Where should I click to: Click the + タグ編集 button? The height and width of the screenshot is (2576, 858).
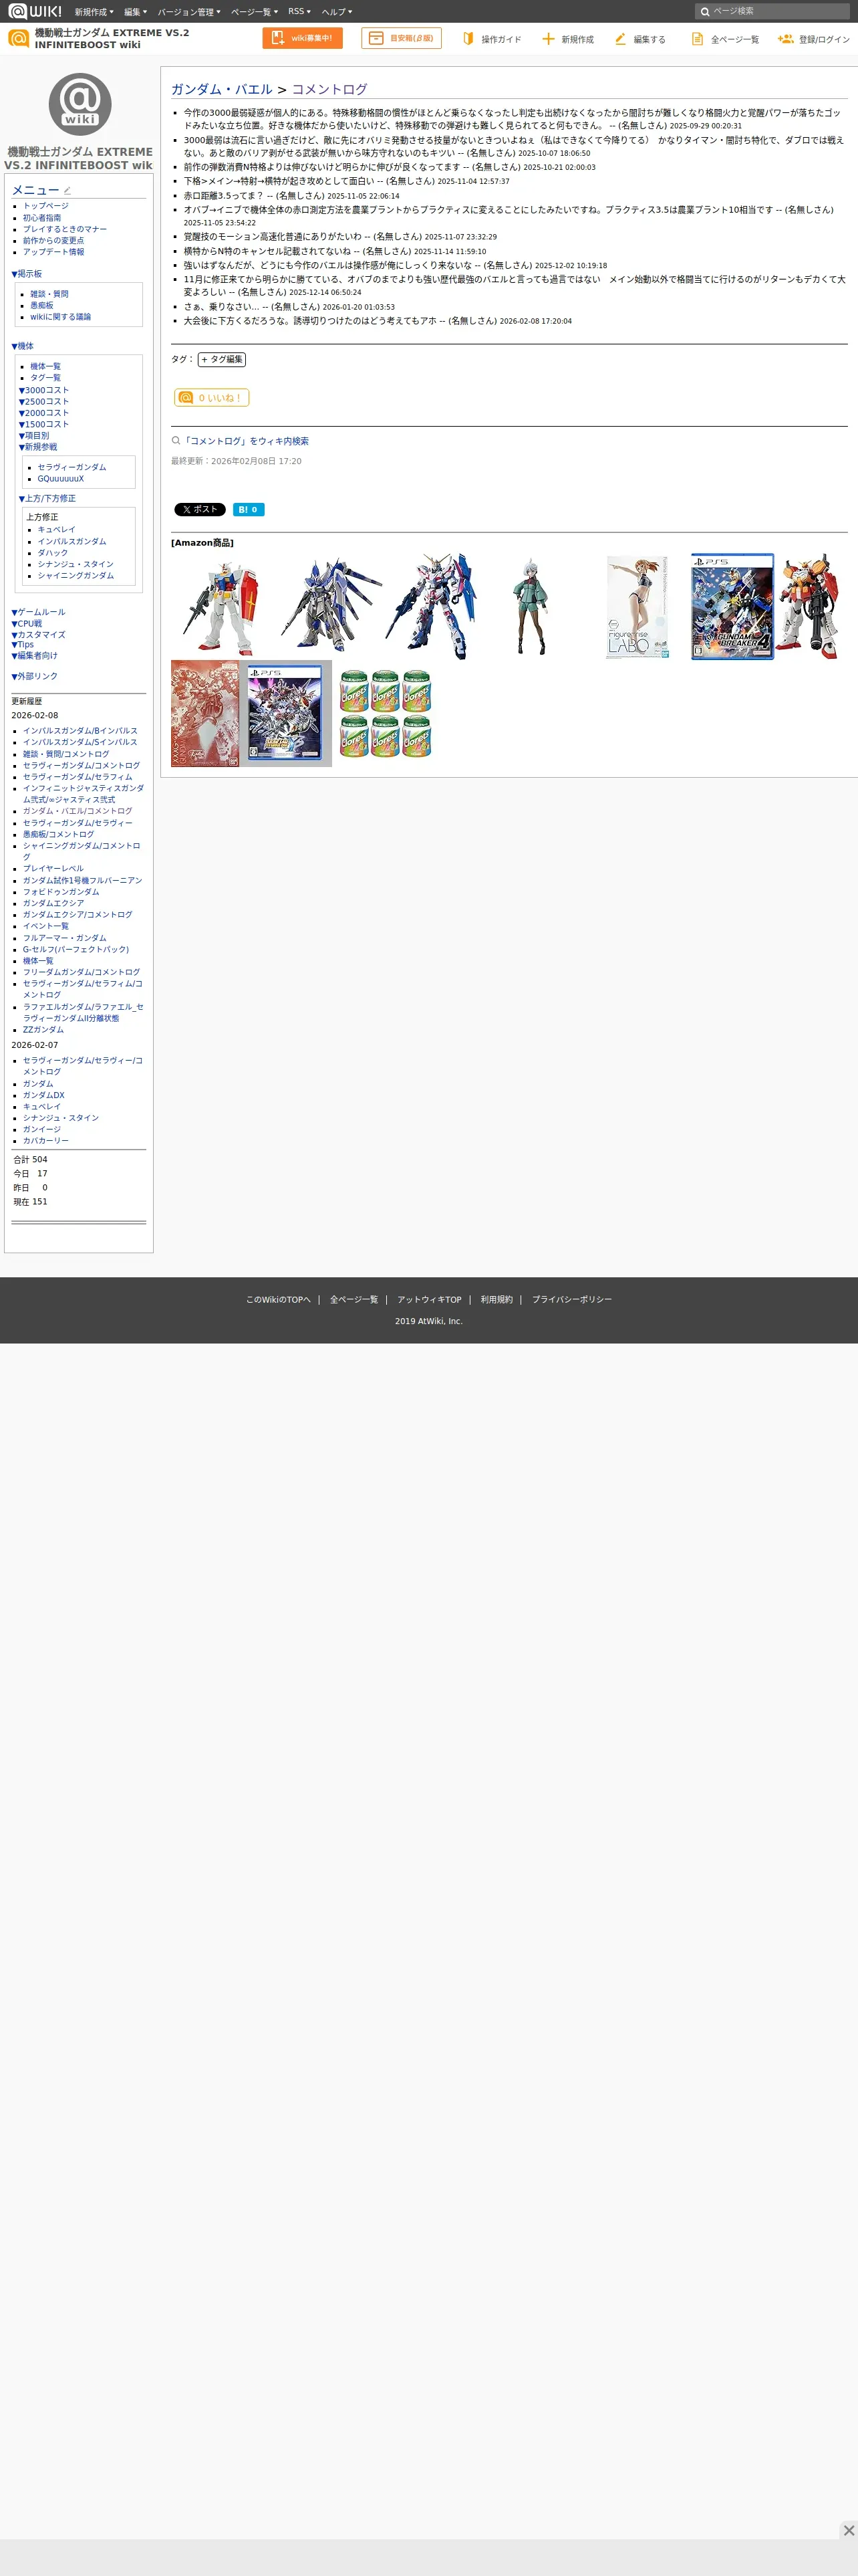pos(222,359)
